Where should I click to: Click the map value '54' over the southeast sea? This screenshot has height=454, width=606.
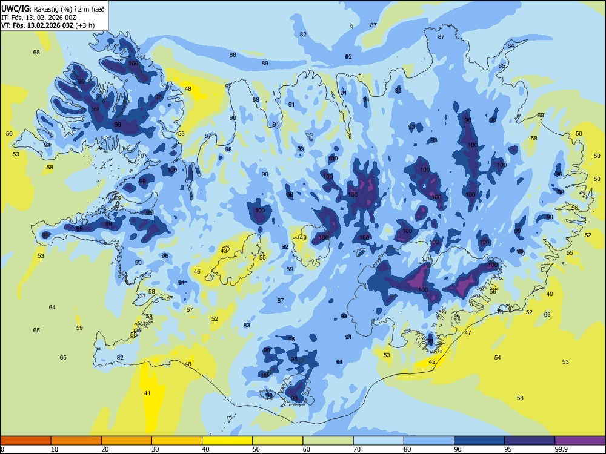coord(498,358)
